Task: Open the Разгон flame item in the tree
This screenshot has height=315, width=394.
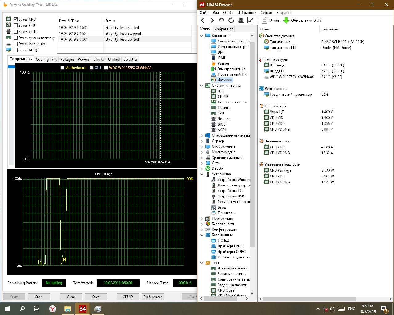Action: 220,63
